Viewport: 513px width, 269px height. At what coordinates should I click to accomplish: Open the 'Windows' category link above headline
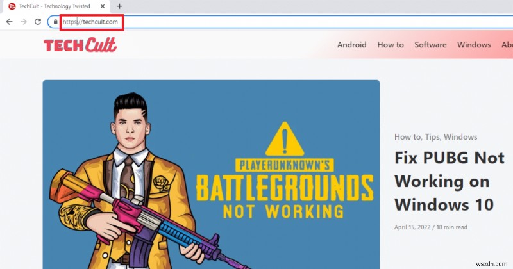click(460, 137)
